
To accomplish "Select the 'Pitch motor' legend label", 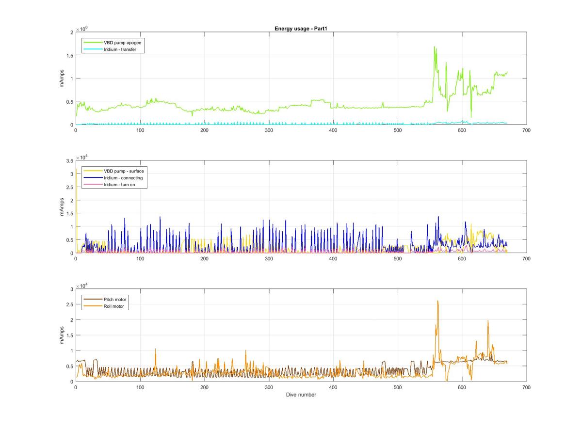I will [x=115, y=300].
